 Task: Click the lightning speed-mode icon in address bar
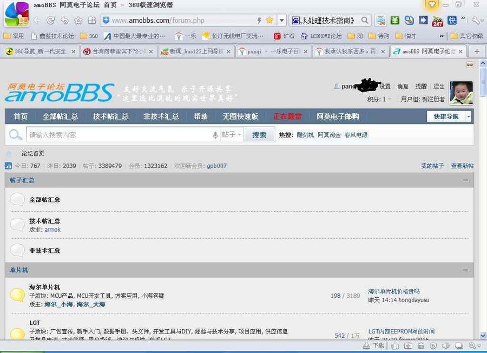[x=259, y=21]
